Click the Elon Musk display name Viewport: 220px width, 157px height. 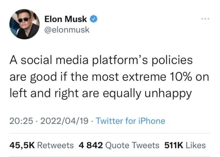point(66,18)
